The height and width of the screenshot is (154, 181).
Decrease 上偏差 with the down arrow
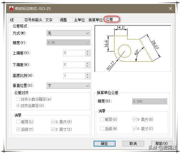[88, 54]
